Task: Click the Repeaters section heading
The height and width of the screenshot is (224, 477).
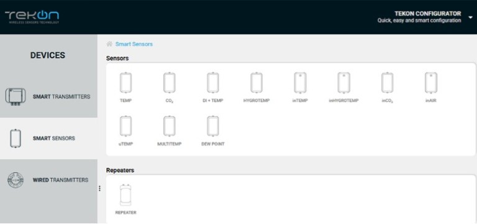Action: click(x=120, y=170)
